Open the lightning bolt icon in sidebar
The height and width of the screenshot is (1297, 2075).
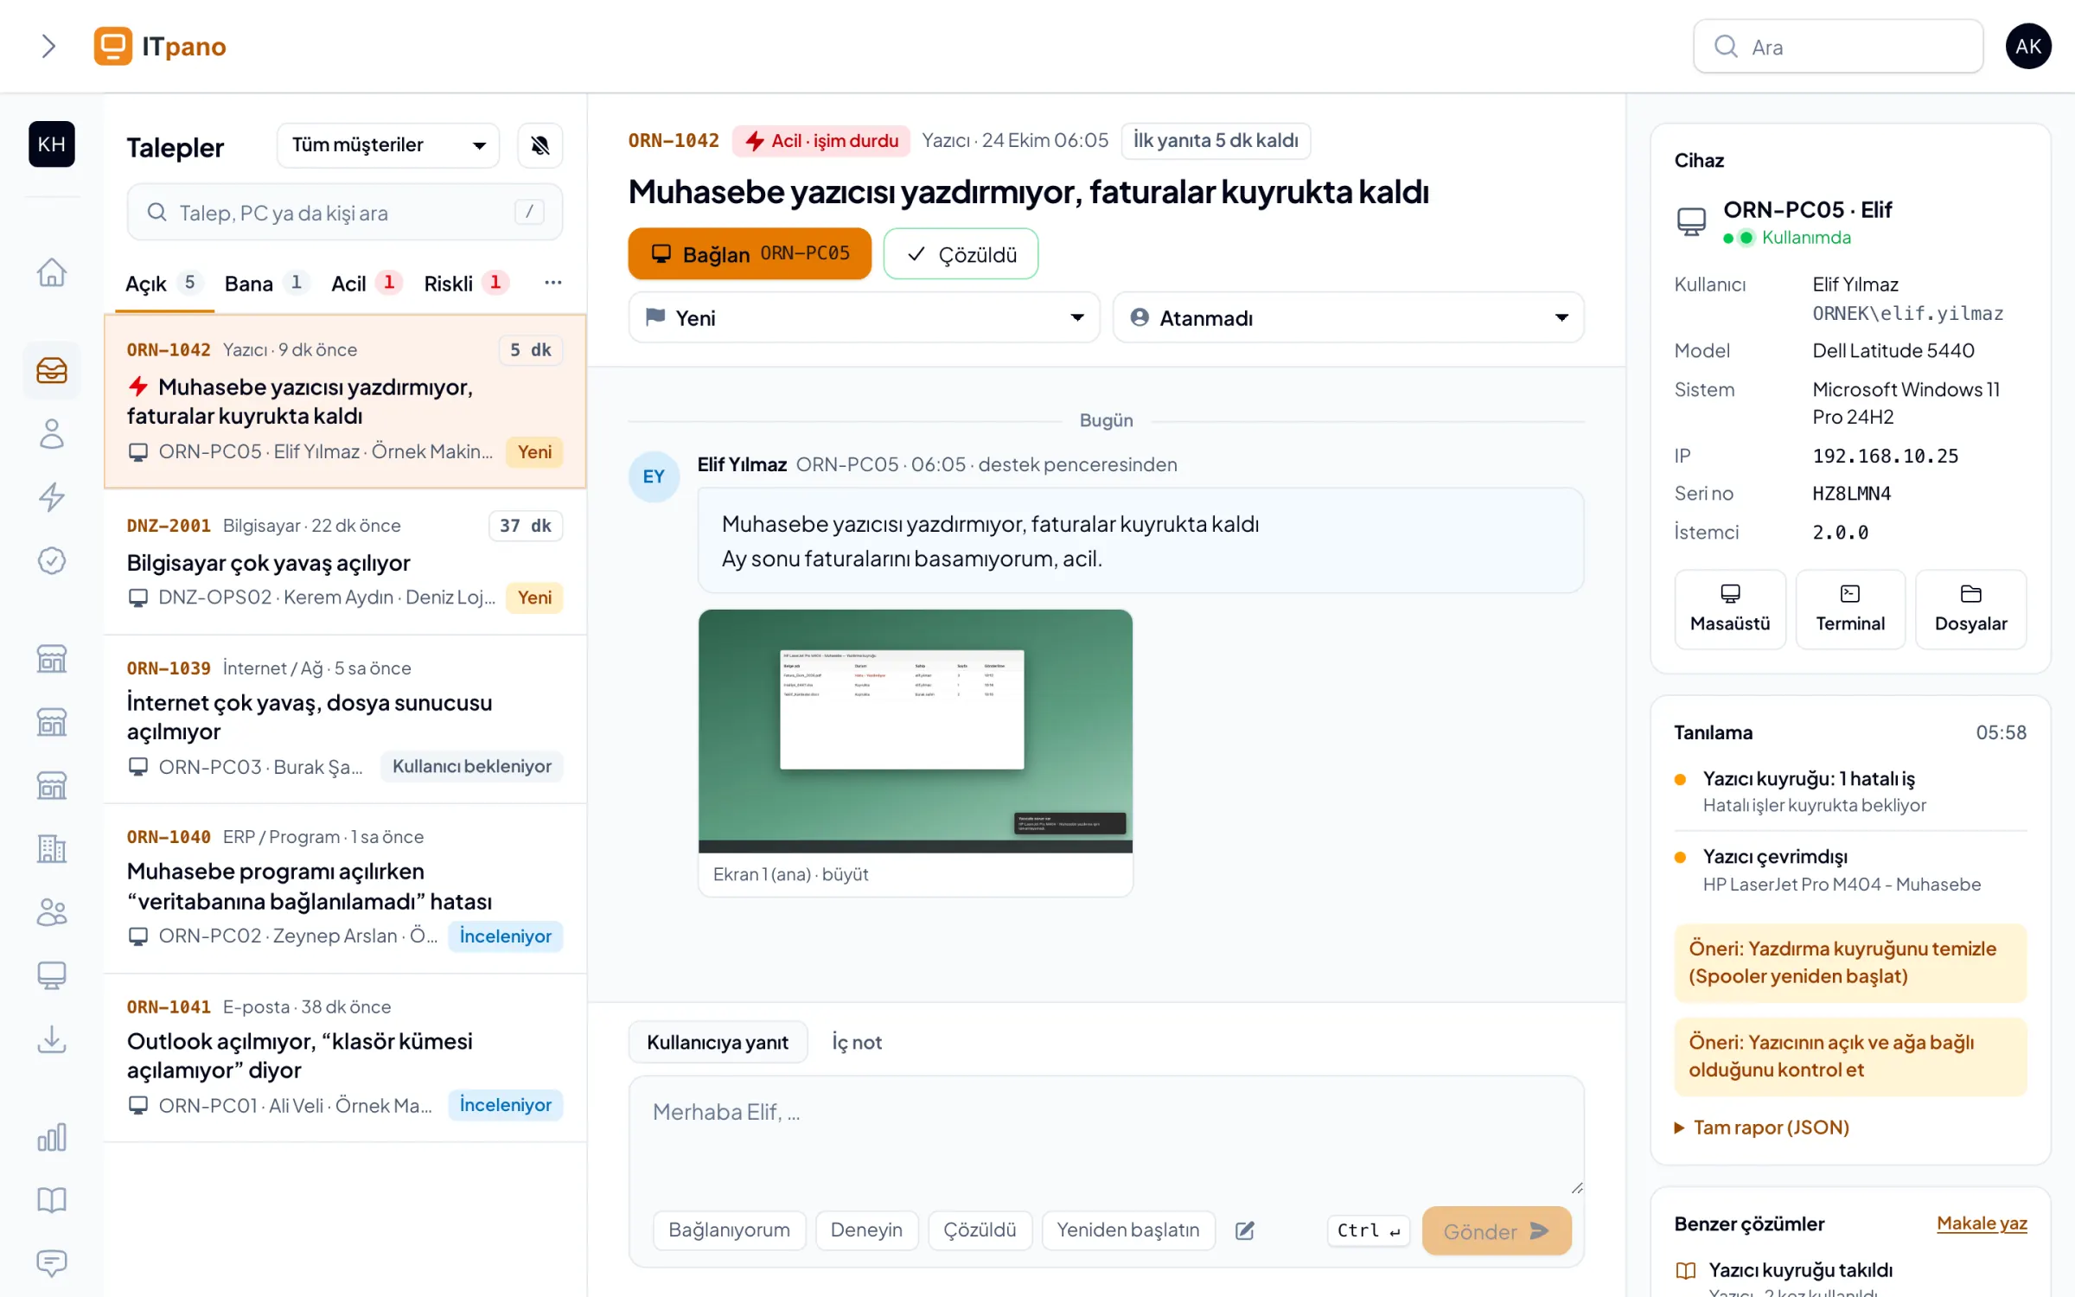(x=52, y=497)
